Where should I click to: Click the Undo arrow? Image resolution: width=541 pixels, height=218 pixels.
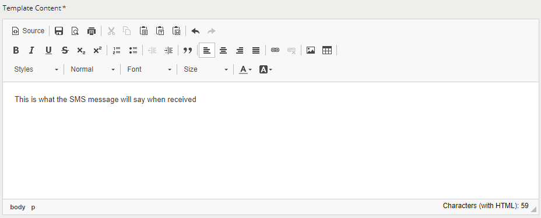point(196,31)
